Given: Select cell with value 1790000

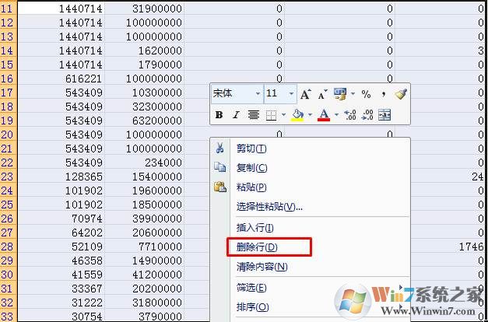Looking at the screenshot, I should (145, 65).
